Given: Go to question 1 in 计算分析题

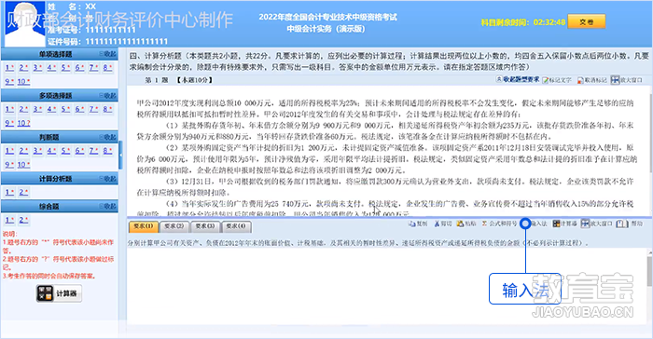Looking at the screenshot, I should click(9, 192).
